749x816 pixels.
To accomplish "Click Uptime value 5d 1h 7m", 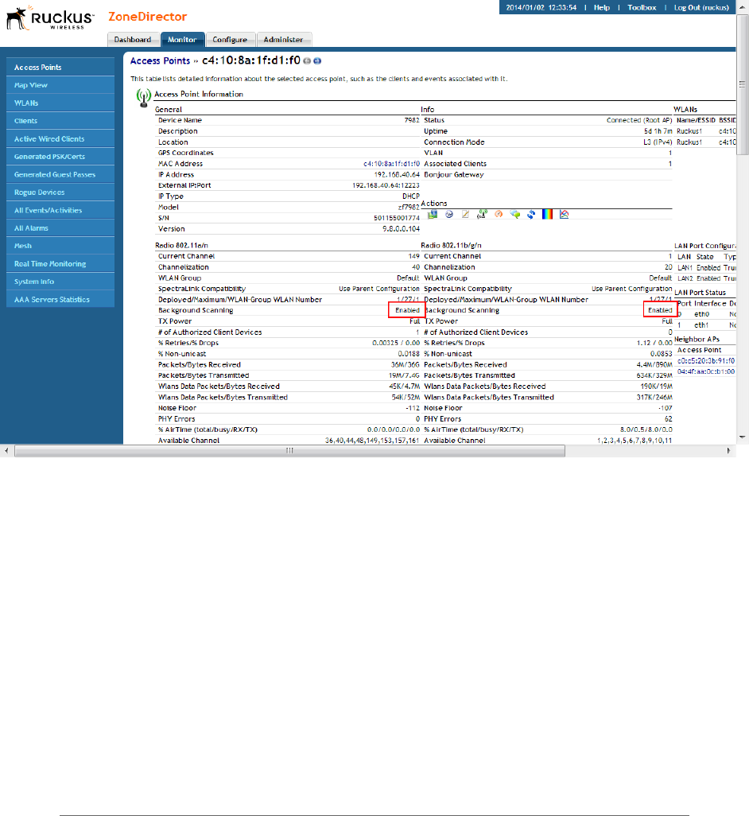I will click(658, 131).
